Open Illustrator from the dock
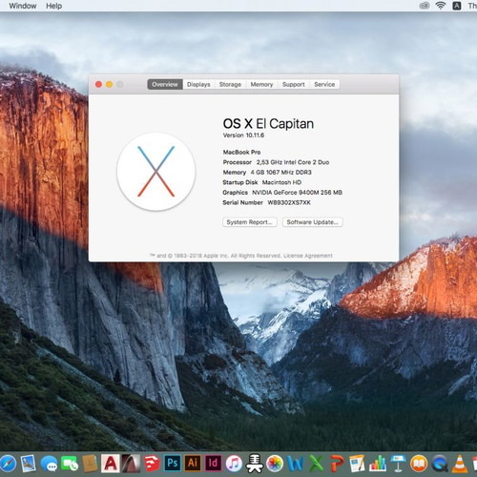 193,463
